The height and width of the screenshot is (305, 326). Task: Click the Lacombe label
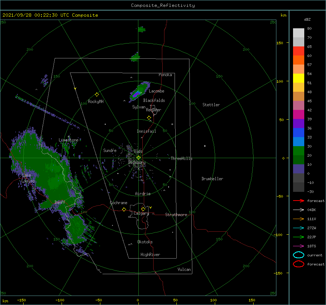point(156,91)
